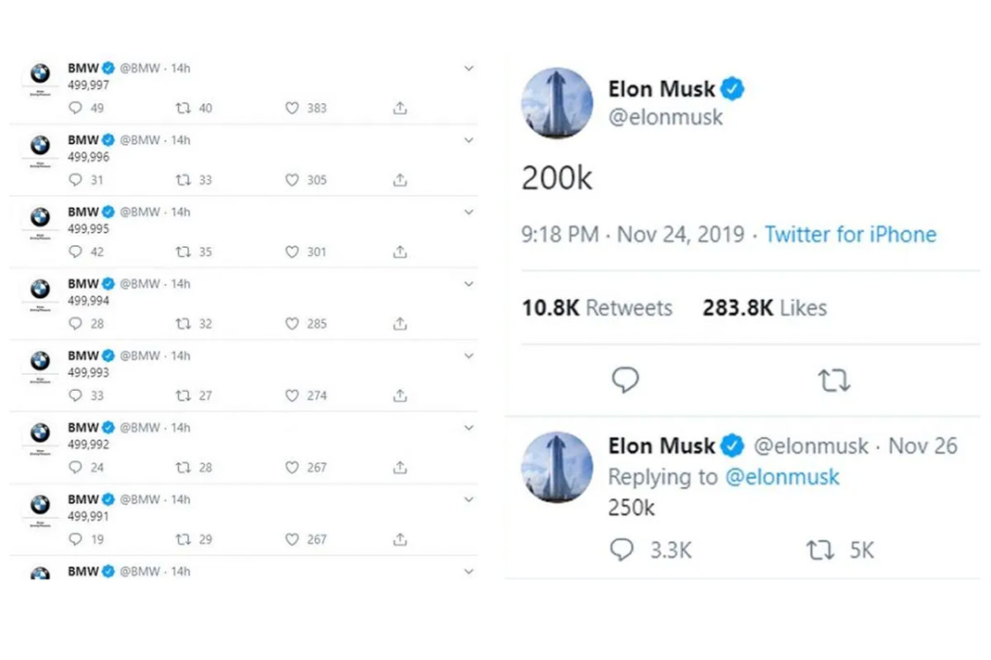The image size is (991, 660).
Task: Open the Twitter for iPhone link
Action: [x=850, y=235]
